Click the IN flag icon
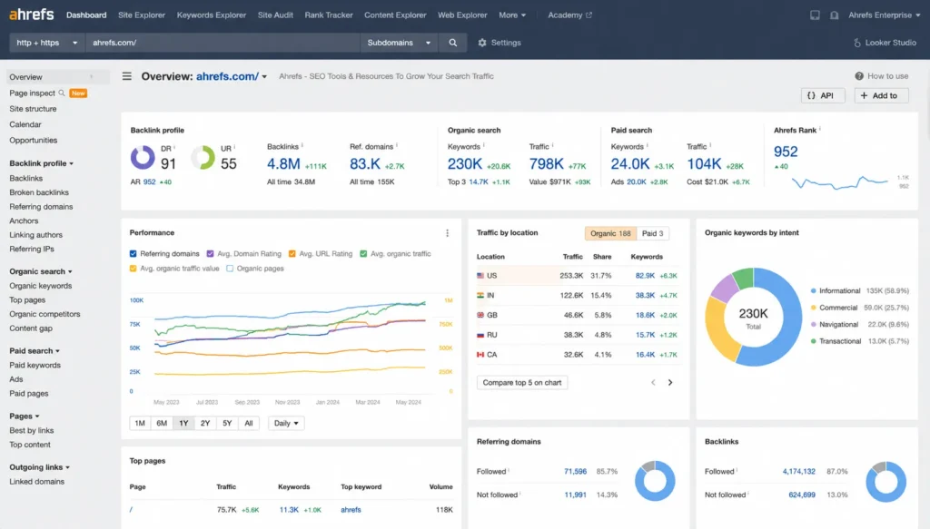The height and width of the screenshot is (529, 930). point(480,295)
